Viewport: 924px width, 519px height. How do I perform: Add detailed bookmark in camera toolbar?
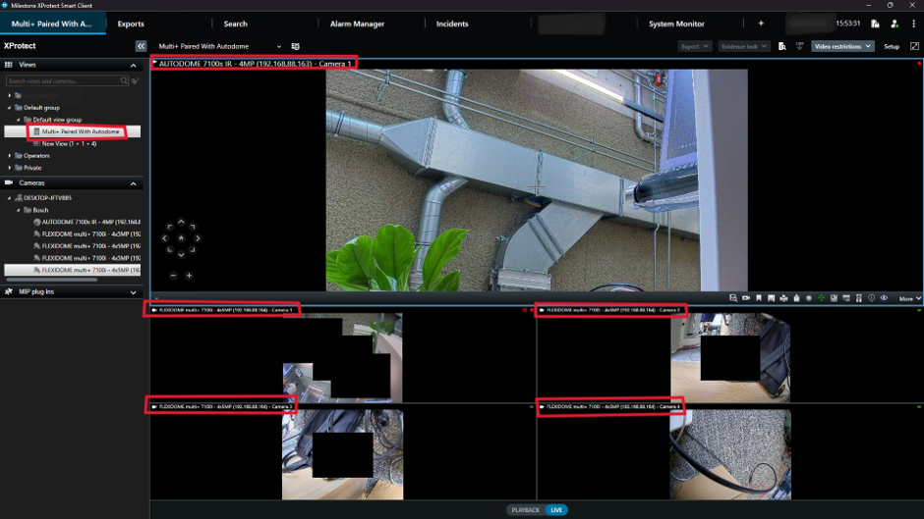point(771,298)
